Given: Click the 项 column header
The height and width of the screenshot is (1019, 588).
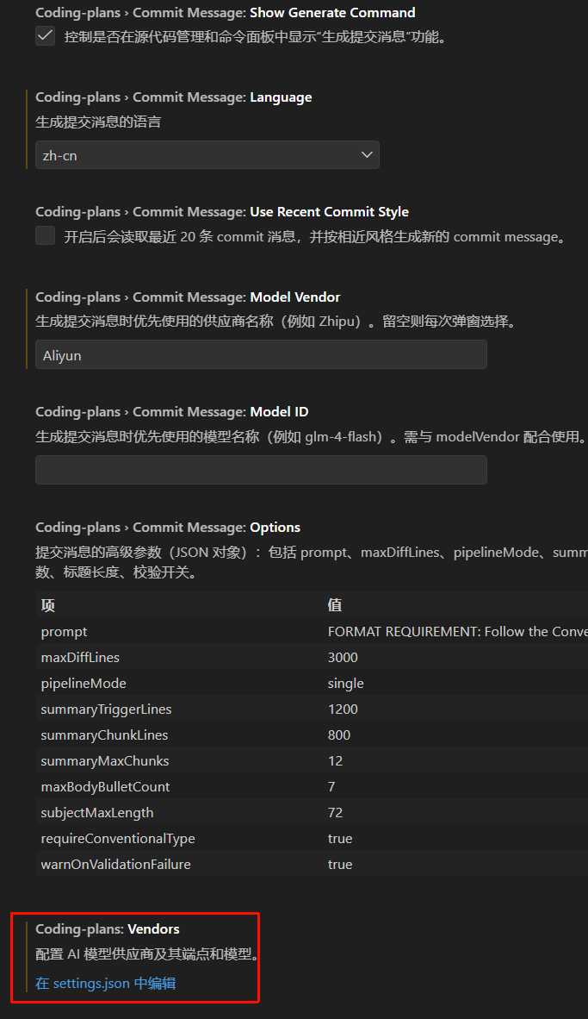Looking at the screenshot, I should 48,605.
